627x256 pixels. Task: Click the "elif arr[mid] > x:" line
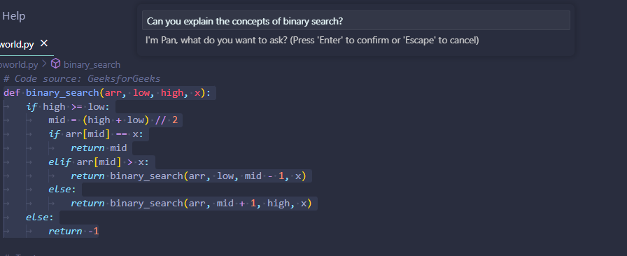tap(99, 162)
